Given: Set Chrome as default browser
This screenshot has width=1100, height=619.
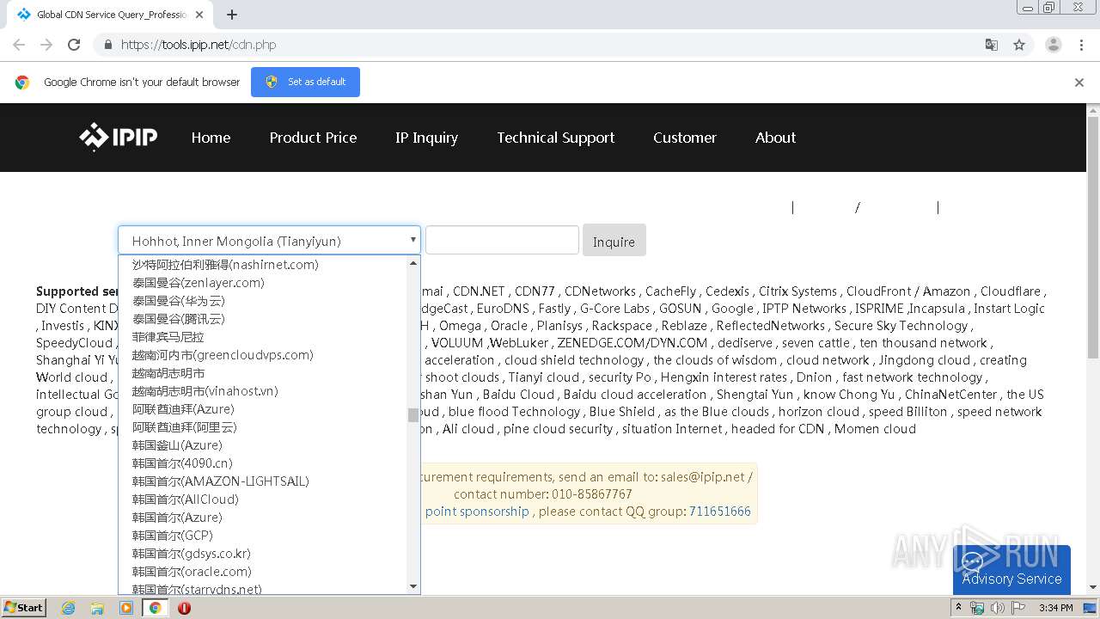Looking at the screenshot, I should (x=305, y=82).
